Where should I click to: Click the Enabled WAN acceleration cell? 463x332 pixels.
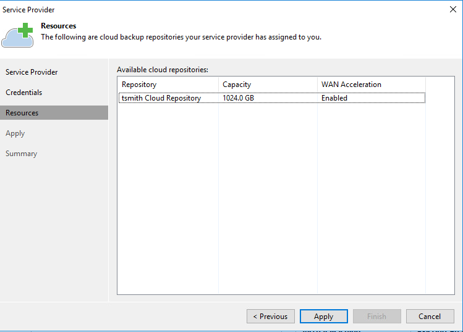[x=334, y=98]
